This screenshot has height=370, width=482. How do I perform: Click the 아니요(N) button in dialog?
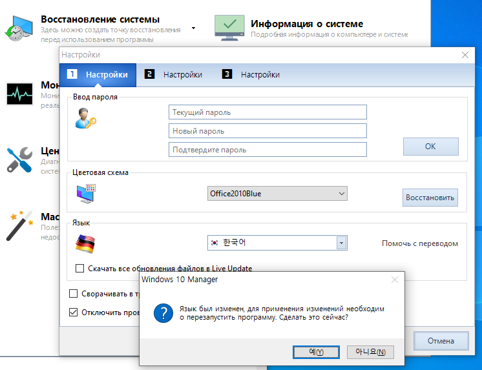click(370, 351)
